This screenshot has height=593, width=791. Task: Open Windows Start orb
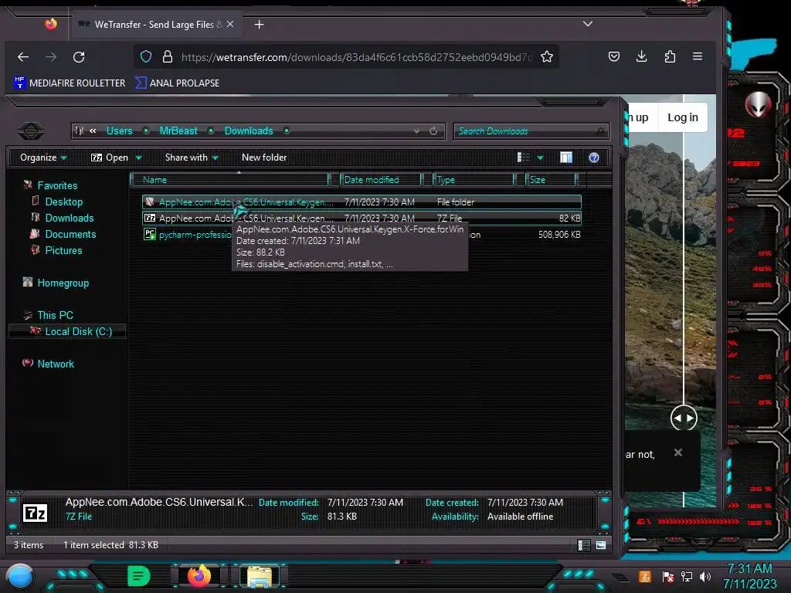tap(20, 578)
